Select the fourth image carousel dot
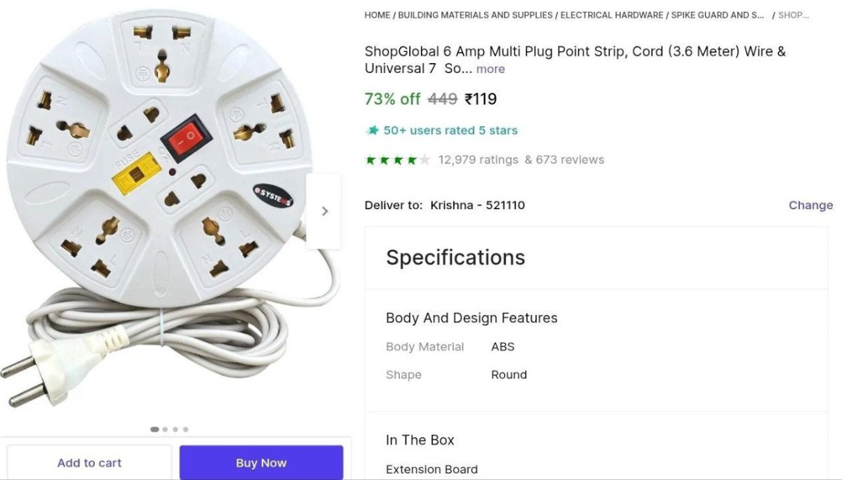The height and width of the screenshot is (480, 842). 185,429
